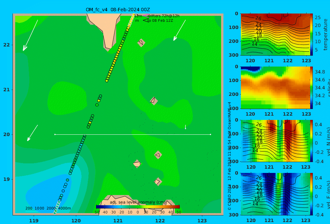The width and height of the screenshot is (330, 224).
Task: Select the diamond island near 22N 121.5E
Action: pos(141,43)
